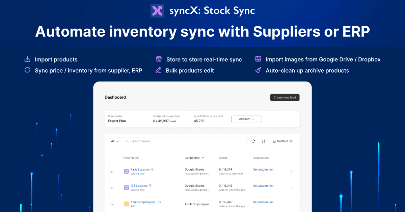Click the syncX: Stock Sync title text

(x=212, y=11)
